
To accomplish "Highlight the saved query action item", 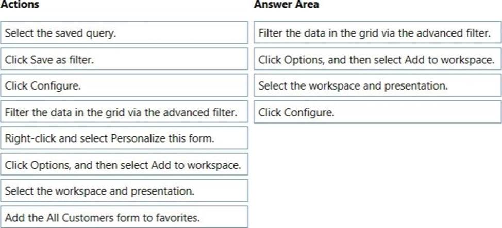I will tap(124, 33).
